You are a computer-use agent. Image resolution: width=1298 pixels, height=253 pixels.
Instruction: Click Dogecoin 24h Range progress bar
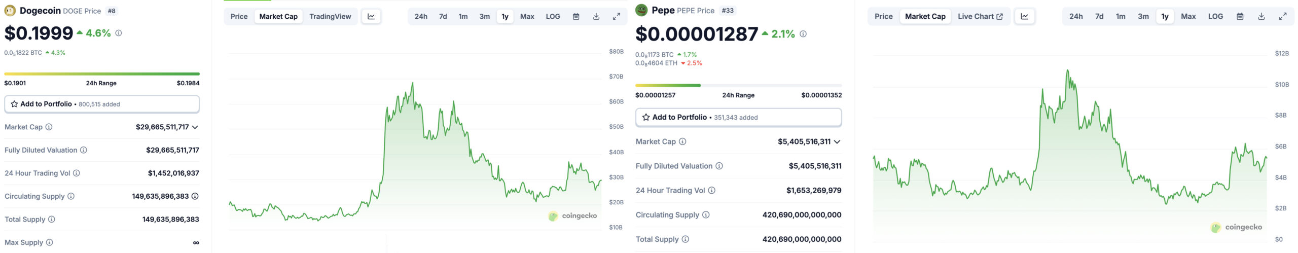click(102, 74)
